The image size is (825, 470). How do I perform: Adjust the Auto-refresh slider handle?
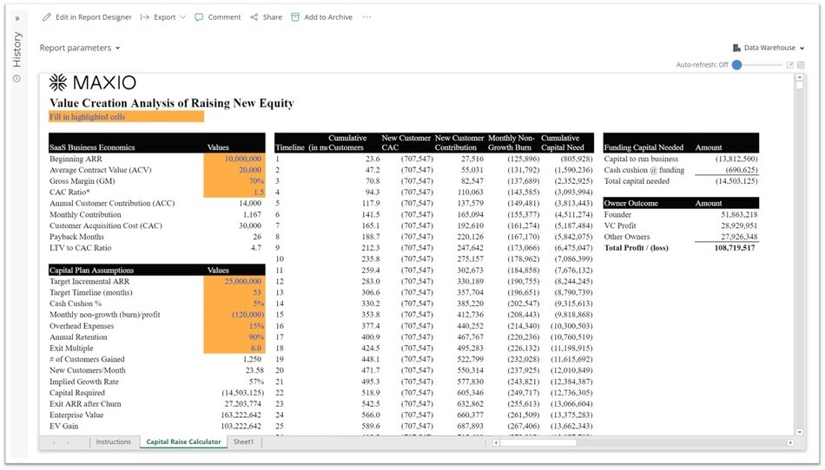(737, 65)
